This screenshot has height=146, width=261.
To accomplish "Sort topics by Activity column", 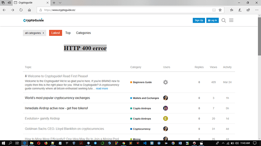I will tap(227, 67).
